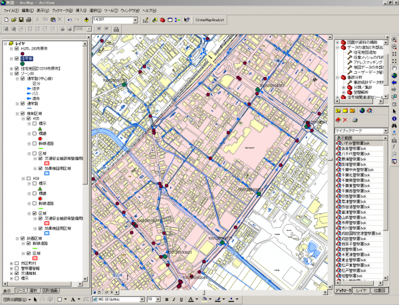
Task: Switch to the ソース tab
Action: tap(21, 291)
